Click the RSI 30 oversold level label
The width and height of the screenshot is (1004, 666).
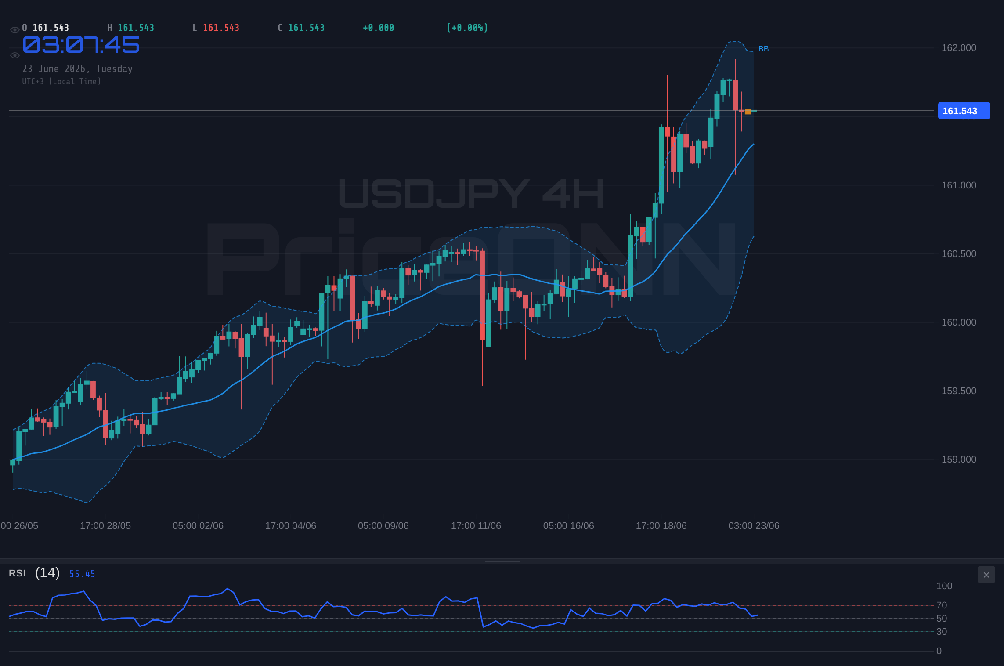(942, 632)
